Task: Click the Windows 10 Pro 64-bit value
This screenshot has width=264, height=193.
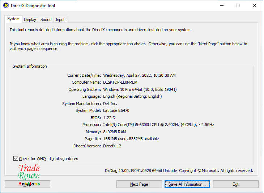Action: point(140,89)
